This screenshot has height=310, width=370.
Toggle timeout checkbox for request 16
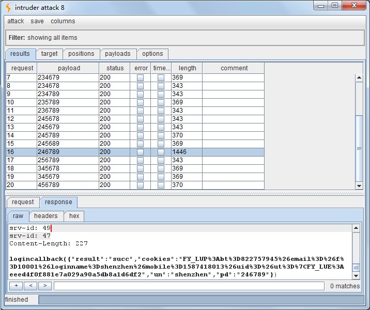(x=161, y=152)
